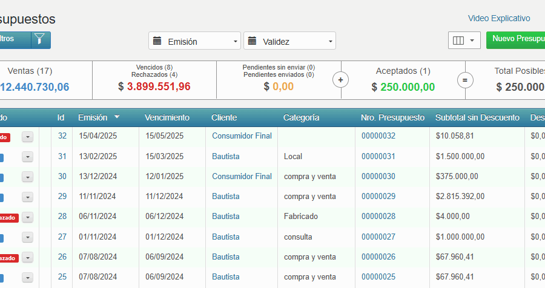This screenshot has height=288, width=545.
Task: Sort table by Vencimiento column header
Action: point(167,117)
